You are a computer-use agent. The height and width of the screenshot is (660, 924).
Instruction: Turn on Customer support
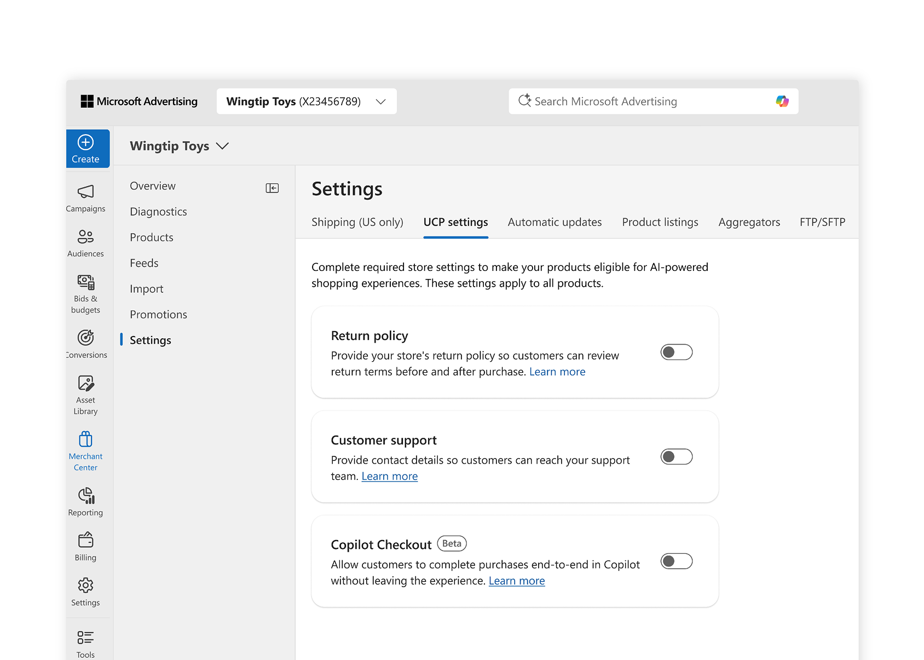point(677,456)
